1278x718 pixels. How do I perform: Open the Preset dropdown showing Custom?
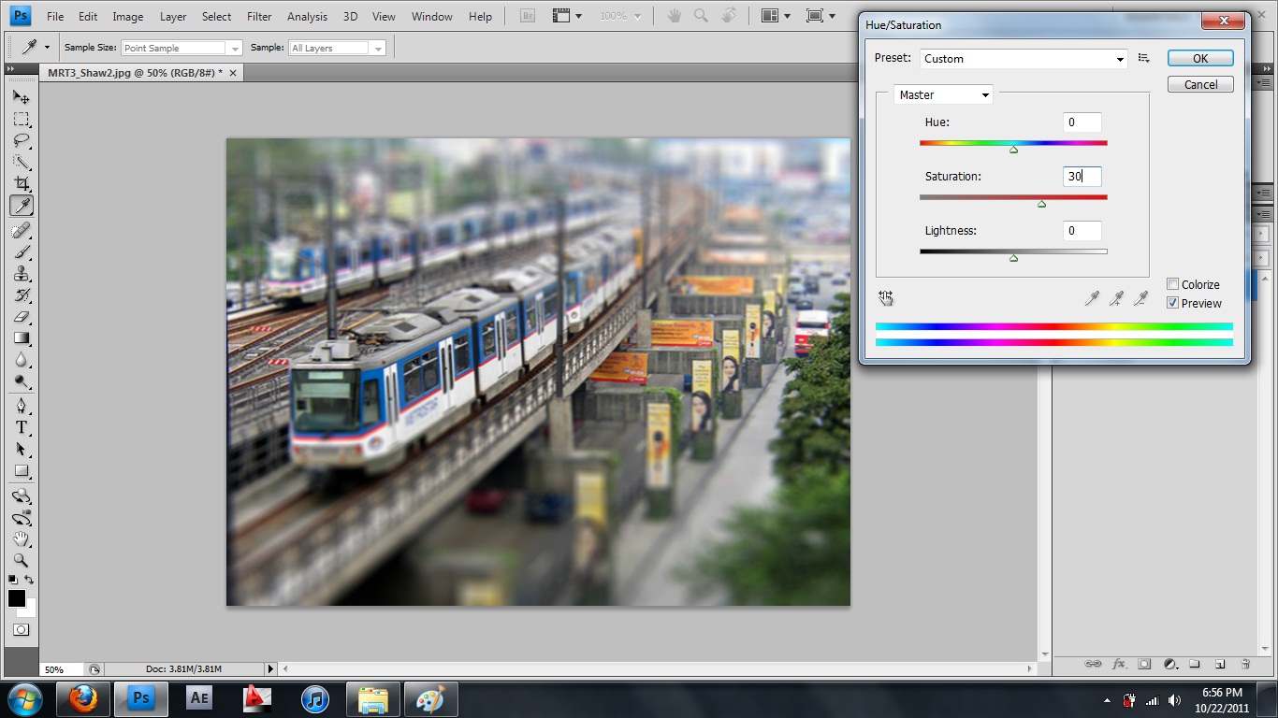[1024, 59]
